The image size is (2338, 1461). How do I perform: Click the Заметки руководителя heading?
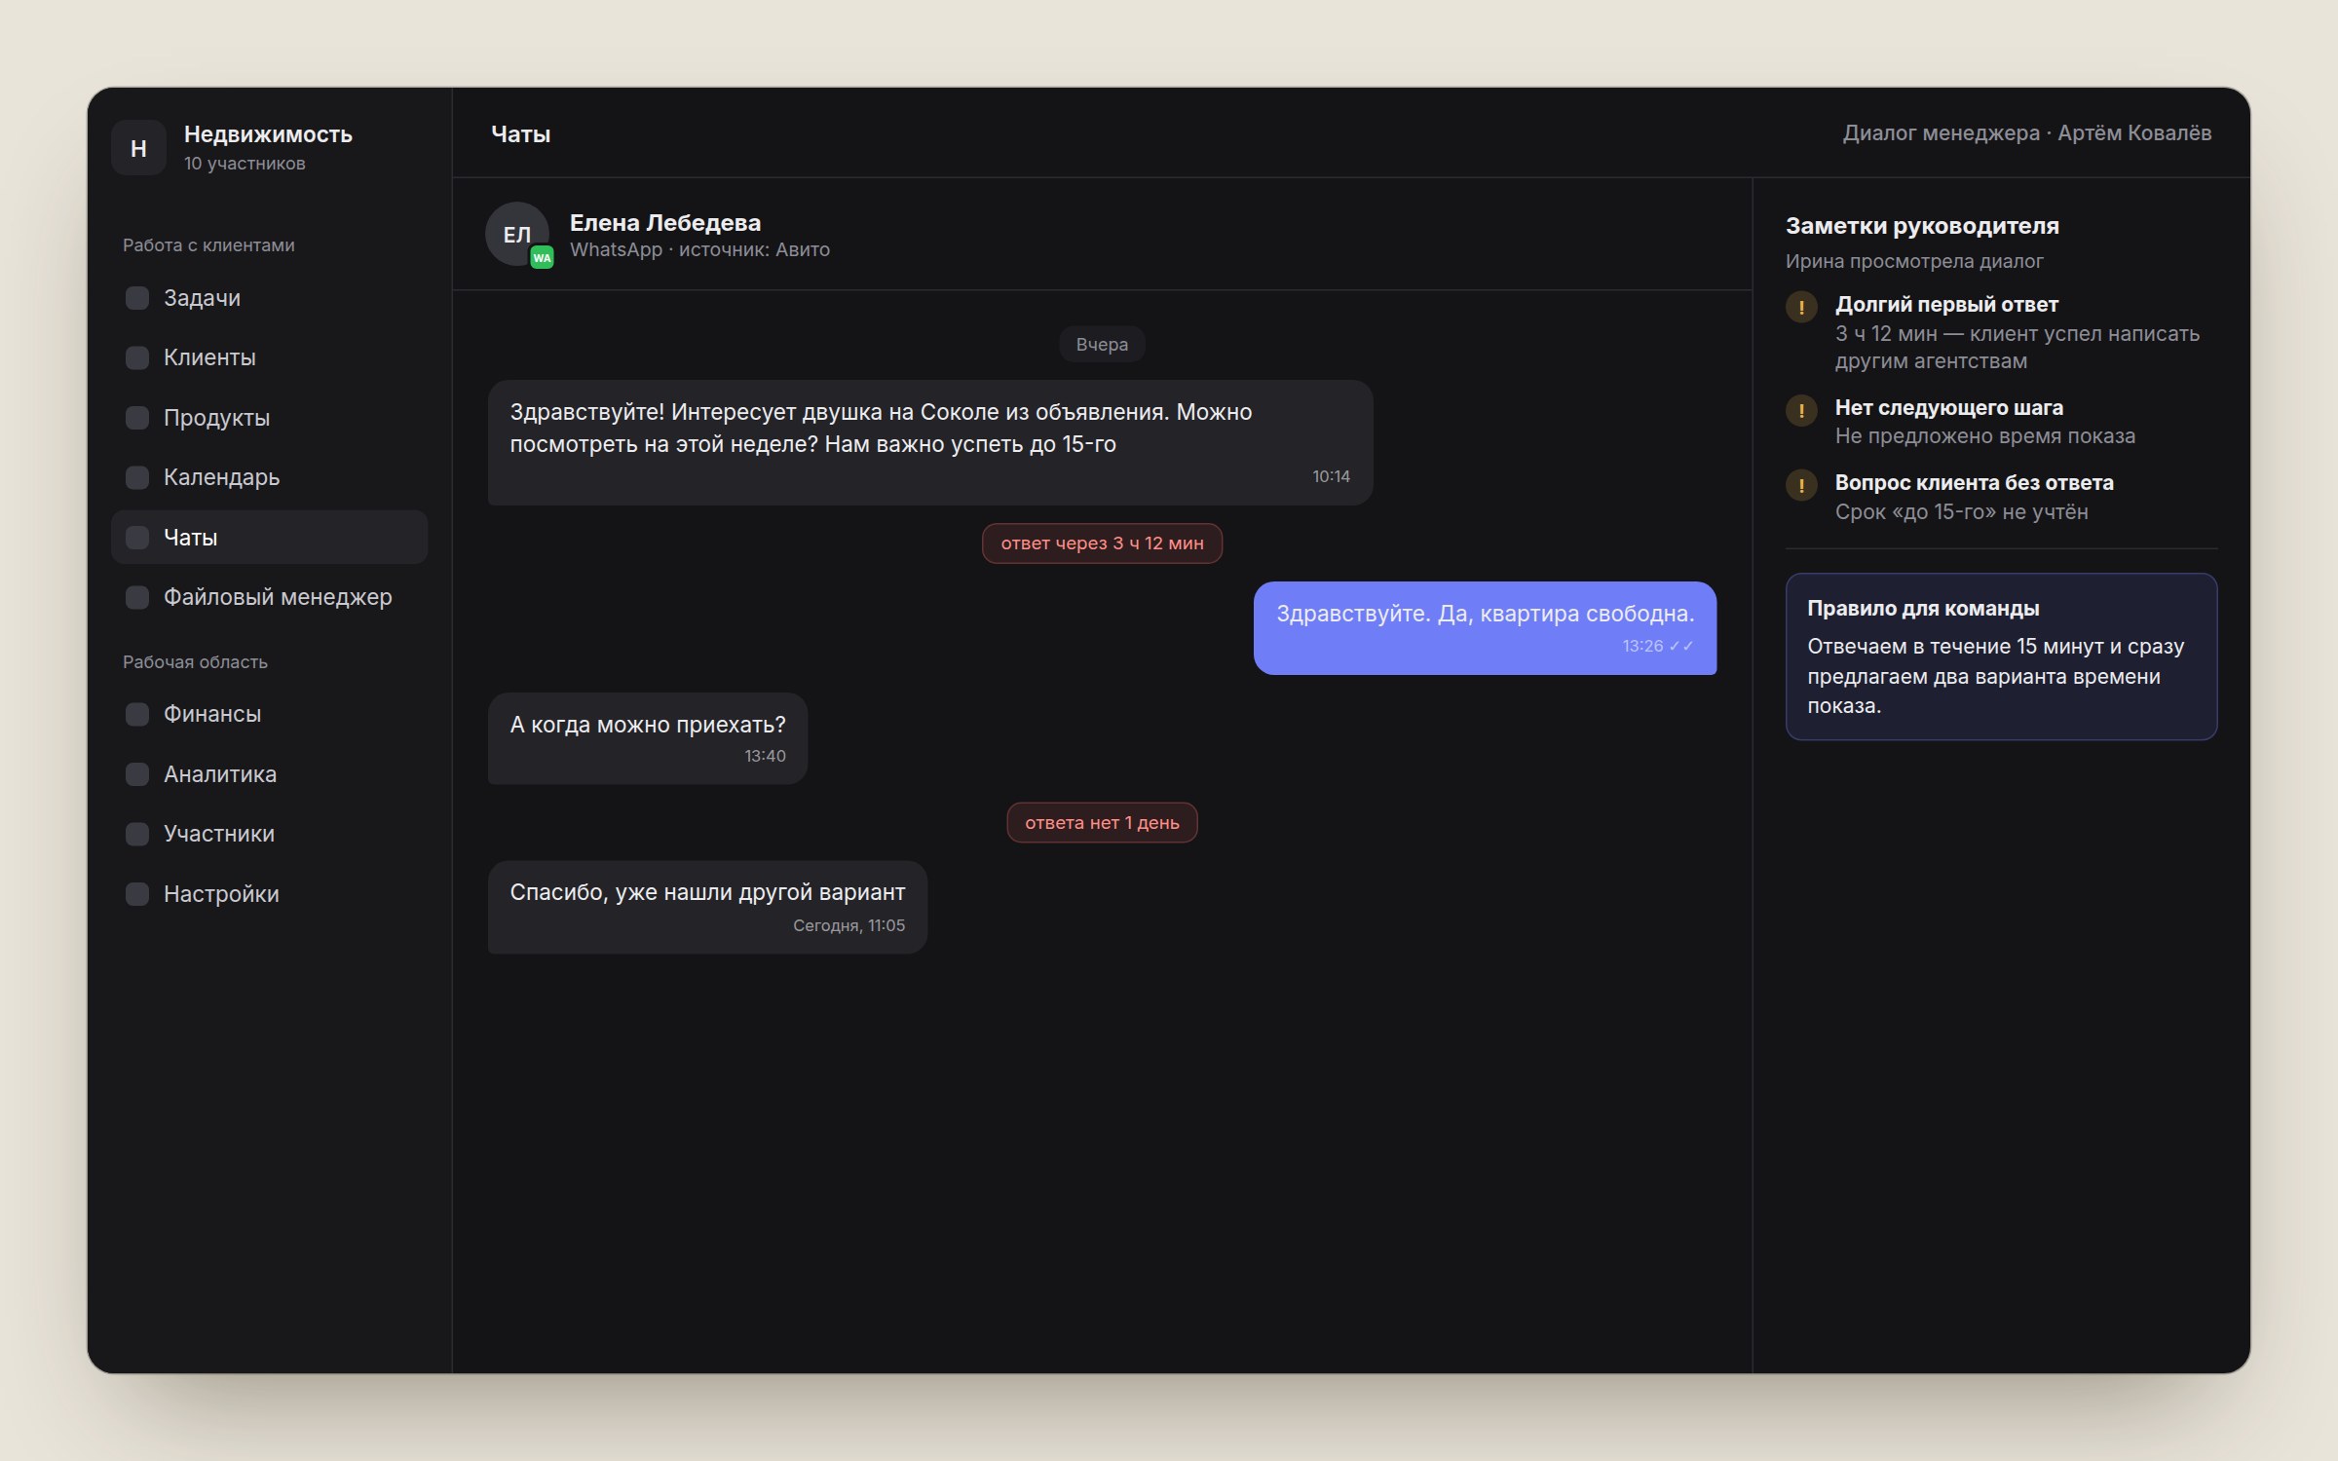click(1922, 226)
